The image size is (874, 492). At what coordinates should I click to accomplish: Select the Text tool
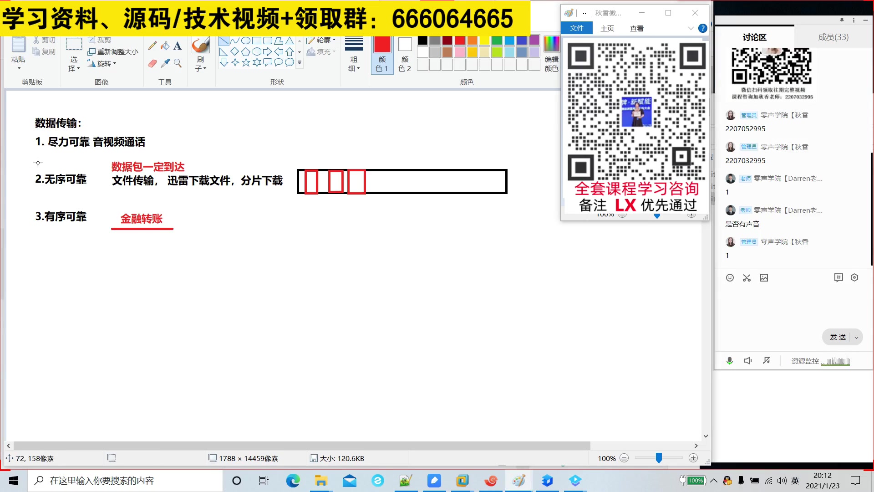coord(178,46)
